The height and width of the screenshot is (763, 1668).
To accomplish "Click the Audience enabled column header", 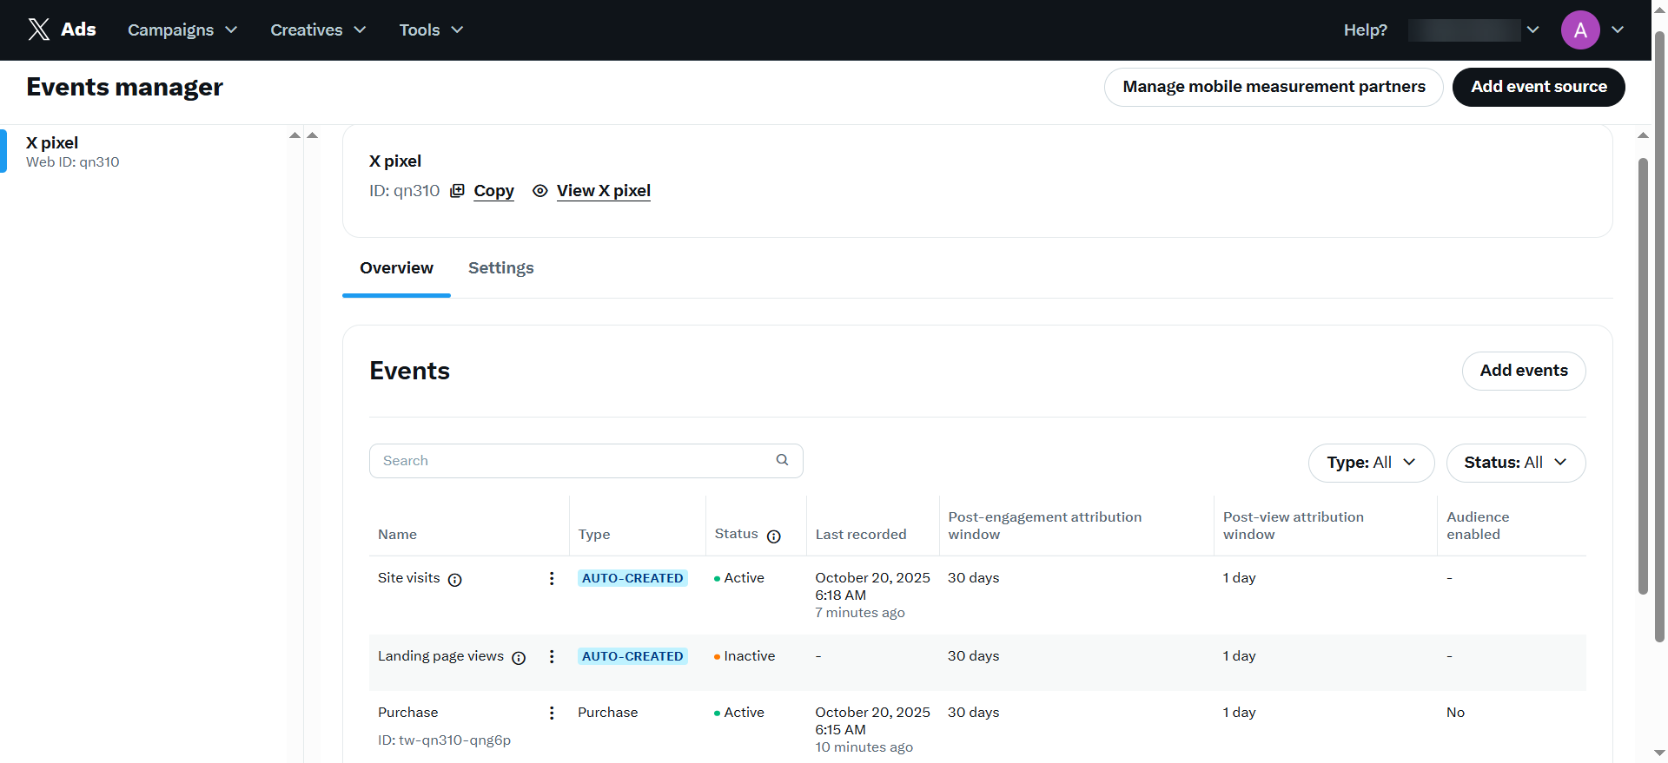I will [x=1478, y=525].
